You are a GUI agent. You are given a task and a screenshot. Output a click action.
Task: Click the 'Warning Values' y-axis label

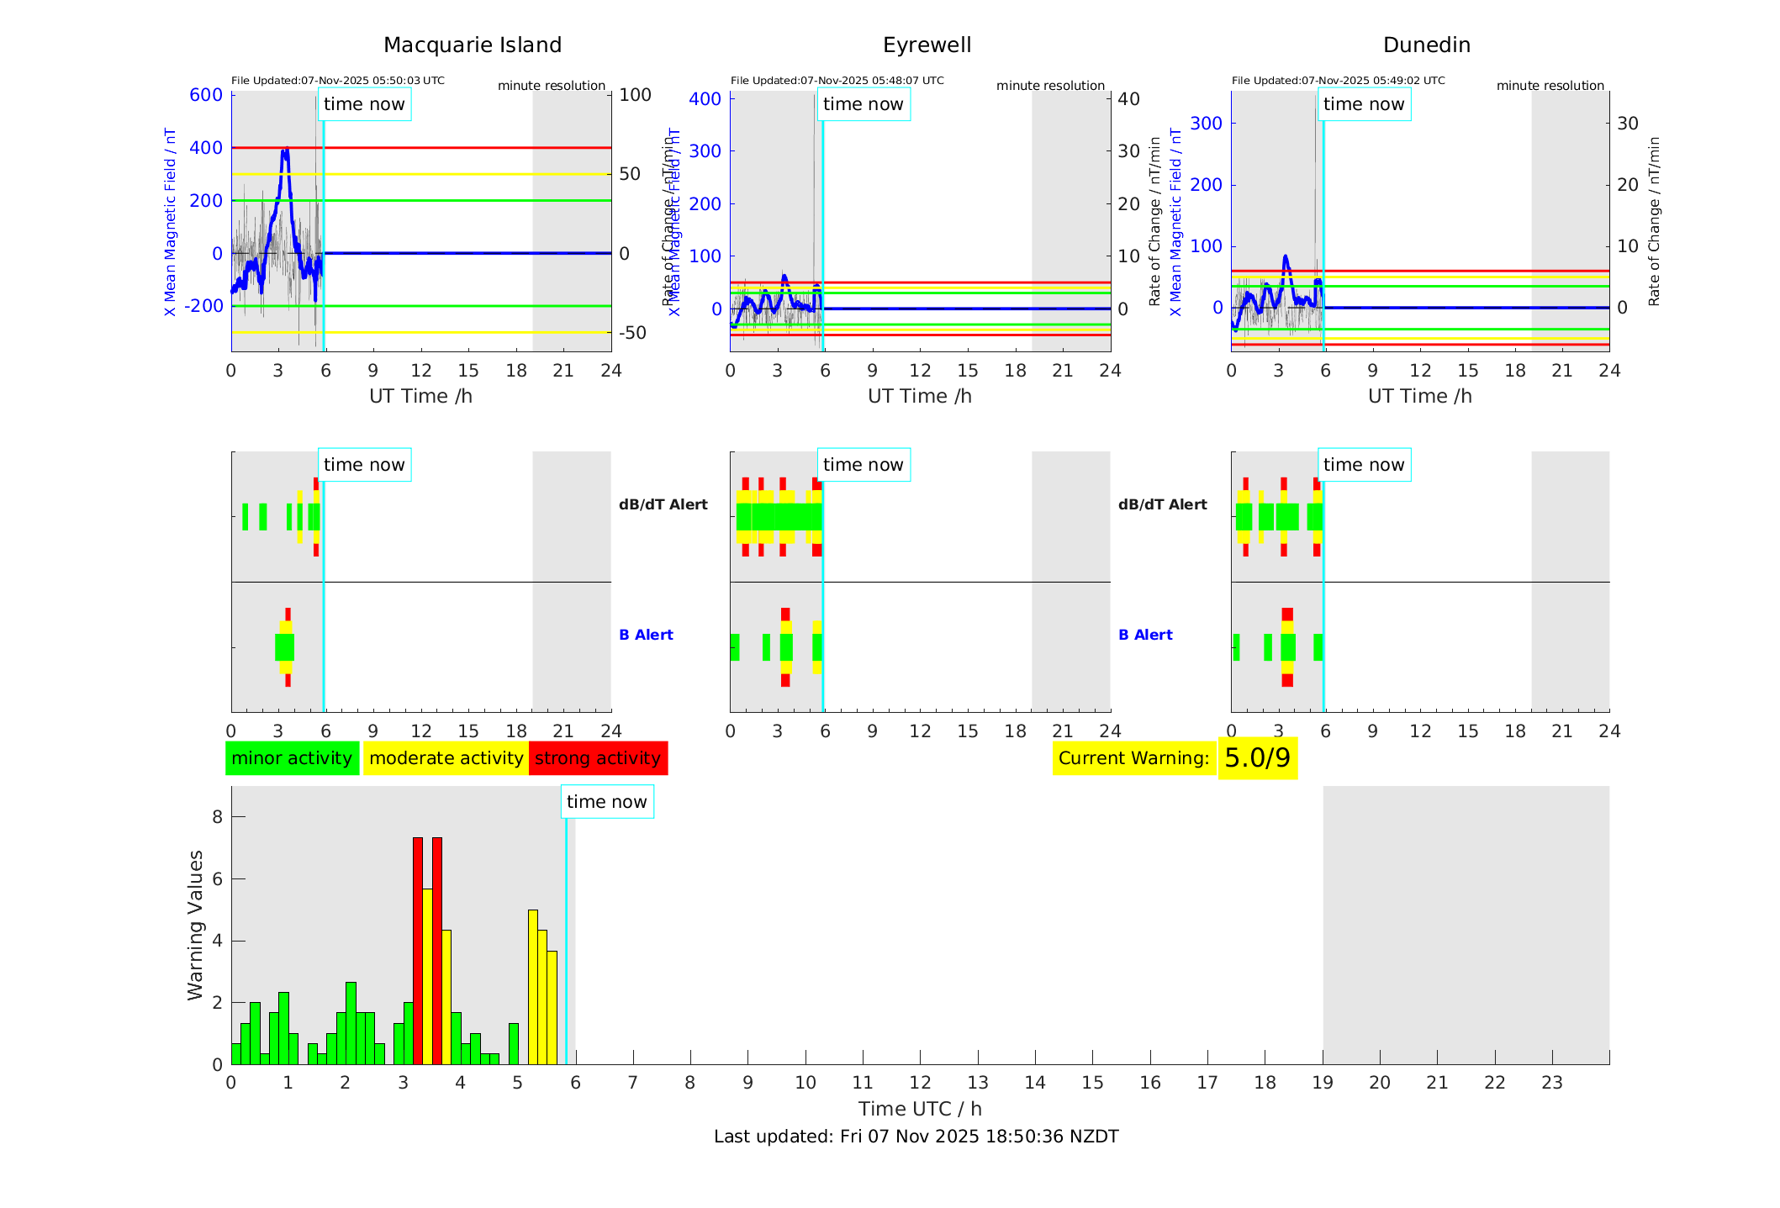pyautogui.click(x=196, y=925)
